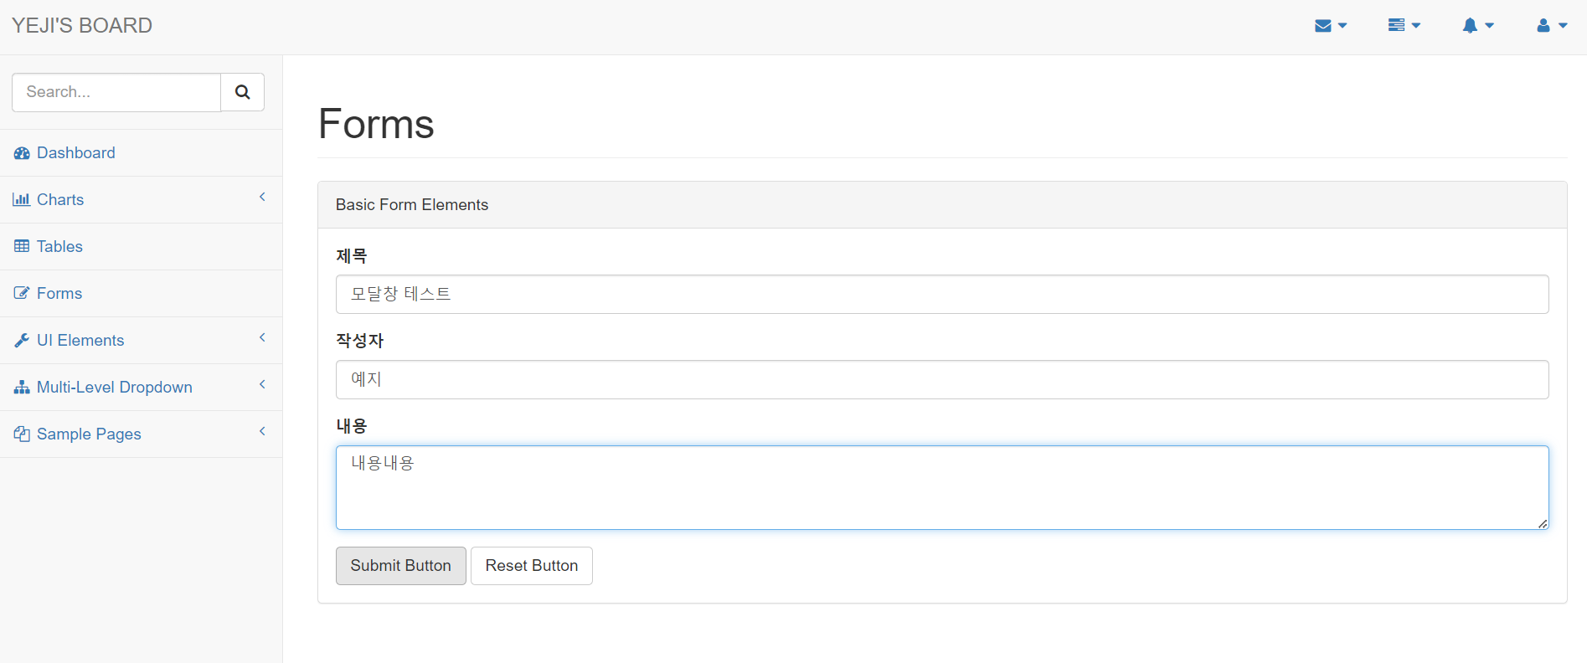This screenshot has height=663, width=1587.
Task: Click the Forms page heading
Action: pyautogui.click(x=376, y=124)
